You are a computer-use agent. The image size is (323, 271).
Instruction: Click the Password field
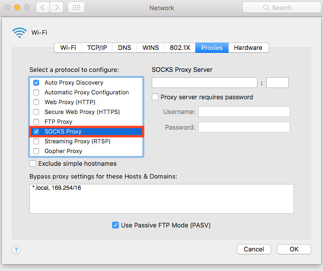(244, 127)
